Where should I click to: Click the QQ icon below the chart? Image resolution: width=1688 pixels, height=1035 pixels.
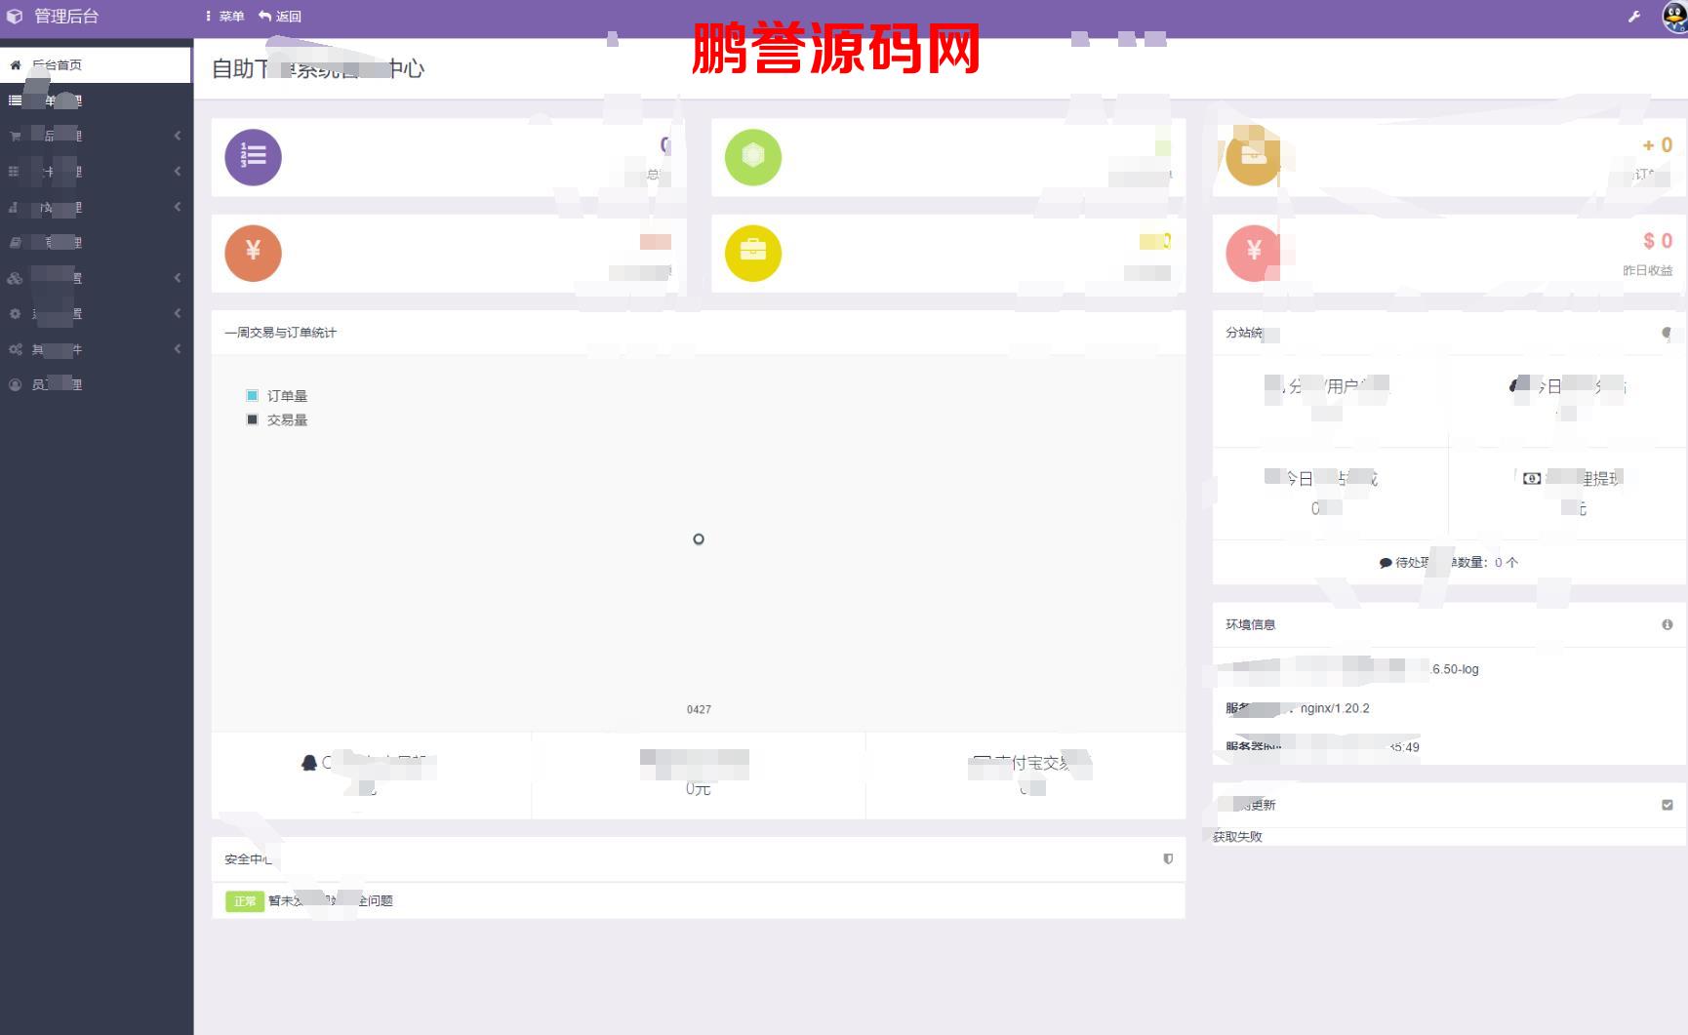click(309, 763)
